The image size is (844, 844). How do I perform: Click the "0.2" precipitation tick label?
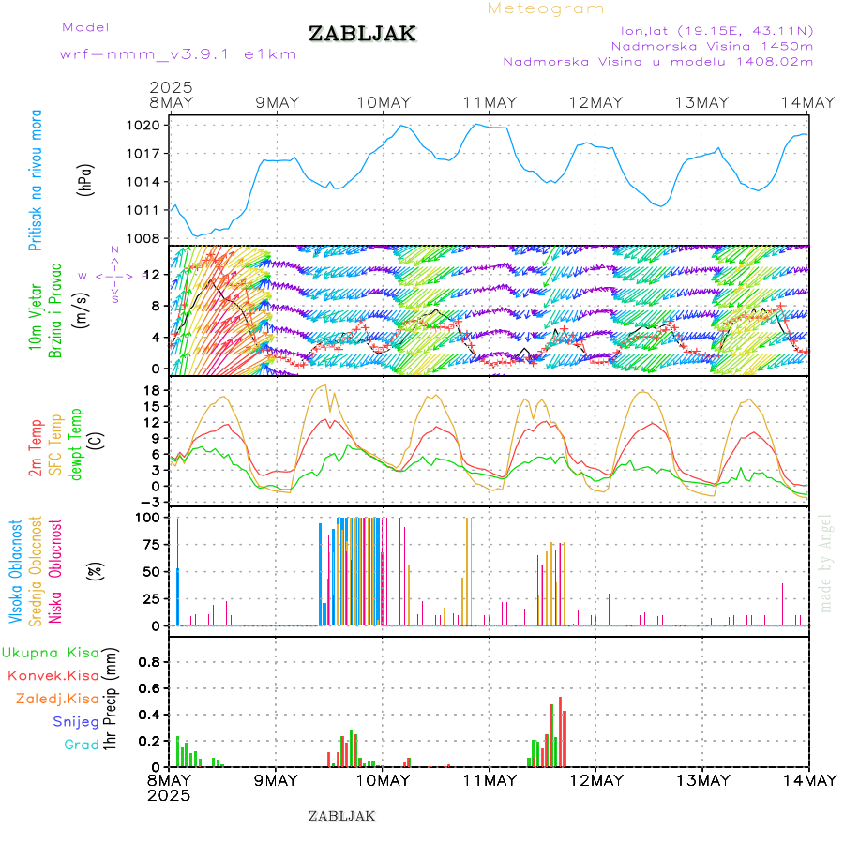[x=149, y=741]
